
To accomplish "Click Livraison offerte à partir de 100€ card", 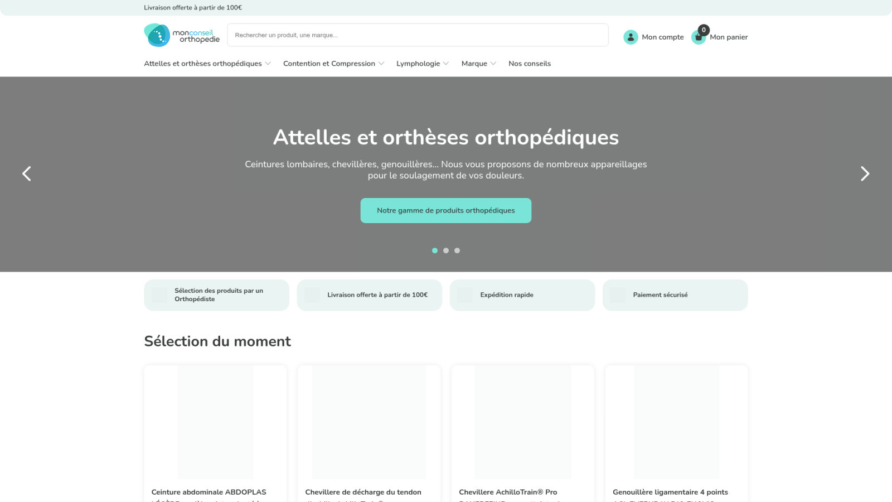I will pyautogui.click(x=370, y=295).
